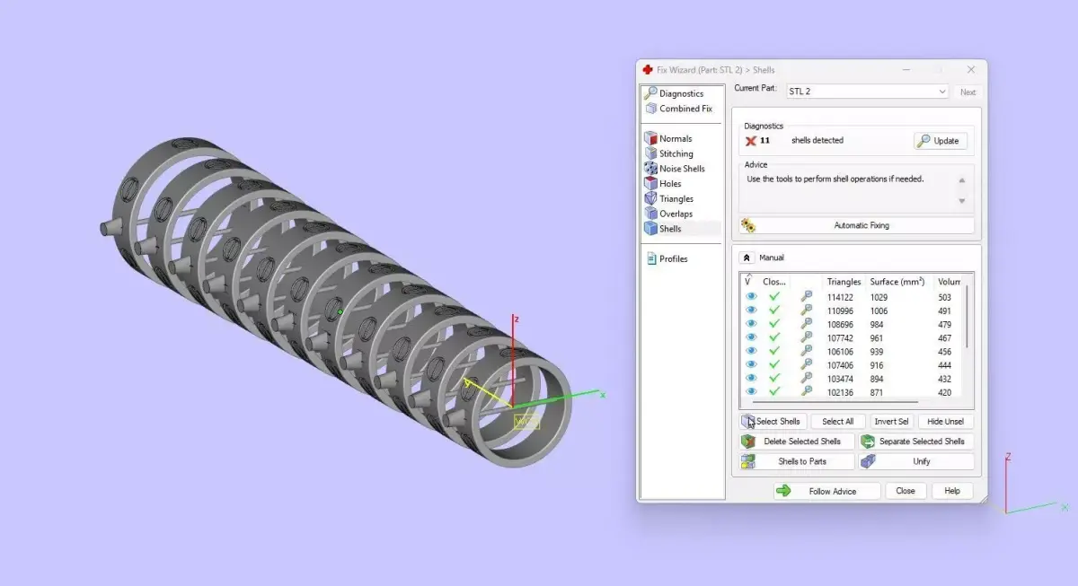This screenshot has height=586, width=1078.
Task: Convert Shells to Parts
Action: (797, 461)
